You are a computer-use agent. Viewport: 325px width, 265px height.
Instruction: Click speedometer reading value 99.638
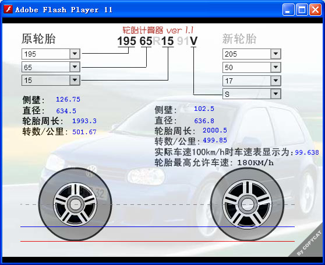[307, 152]
